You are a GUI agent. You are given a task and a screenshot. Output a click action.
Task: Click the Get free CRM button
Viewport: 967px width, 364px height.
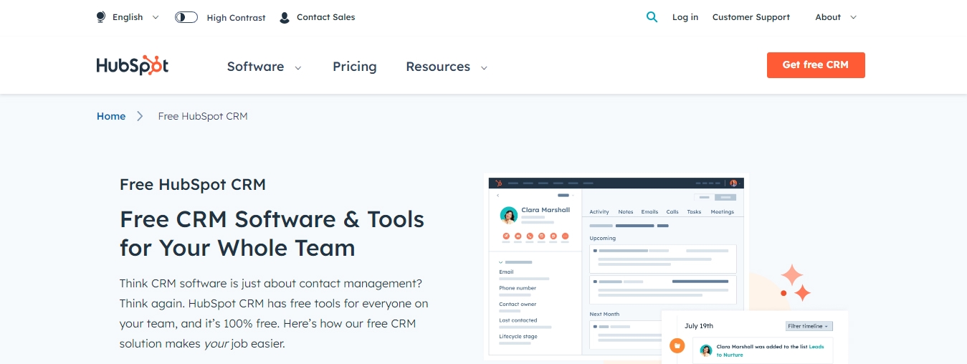pyautogui.click(x=815, y=64)
